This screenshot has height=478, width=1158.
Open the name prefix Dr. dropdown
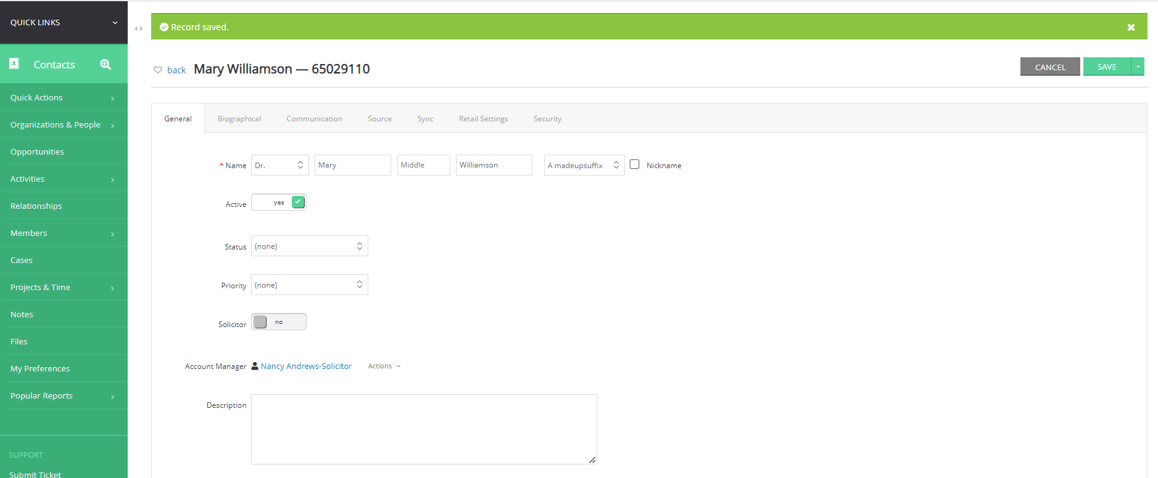(280, 165)
